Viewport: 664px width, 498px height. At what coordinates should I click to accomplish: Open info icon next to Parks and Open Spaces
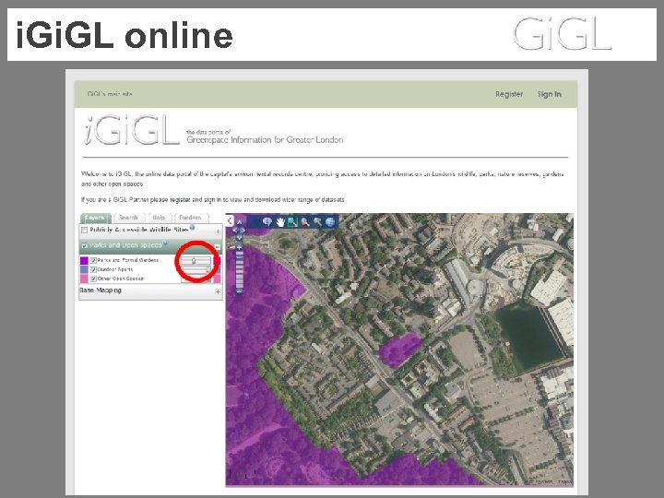165,243
